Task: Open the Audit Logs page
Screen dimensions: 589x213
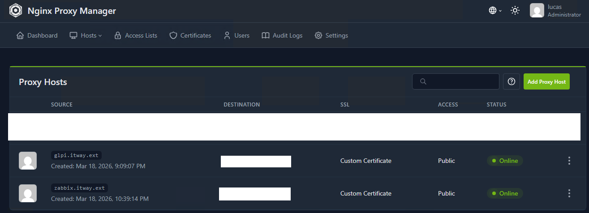Action: [x=282, y=35]
